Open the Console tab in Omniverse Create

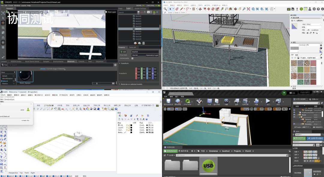tap(81, 61)
